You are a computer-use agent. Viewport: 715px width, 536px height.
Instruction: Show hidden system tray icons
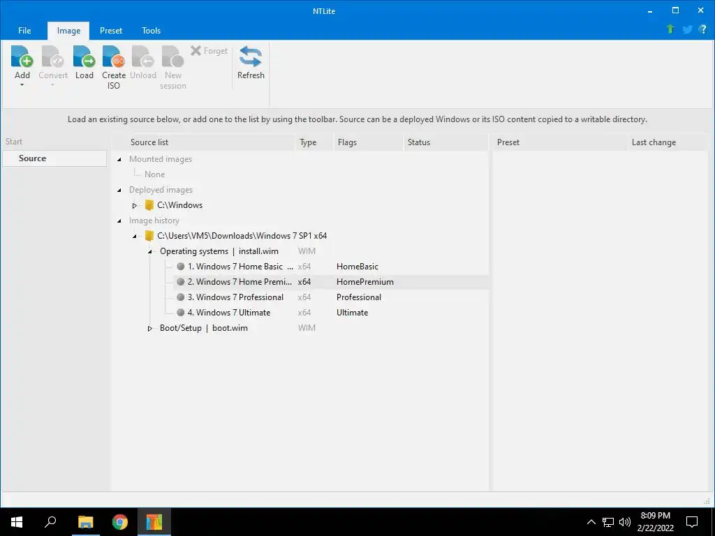click(x=591, y=522)
